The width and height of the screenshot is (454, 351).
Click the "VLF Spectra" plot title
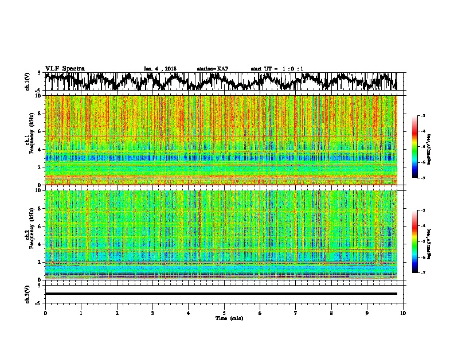pos(65,69)
